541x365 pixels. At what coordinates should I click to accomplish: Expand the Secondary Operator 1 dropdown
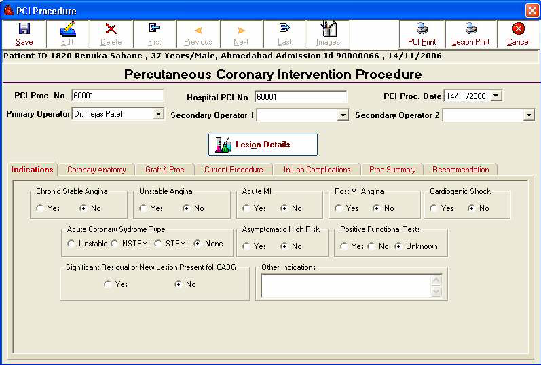343,115
